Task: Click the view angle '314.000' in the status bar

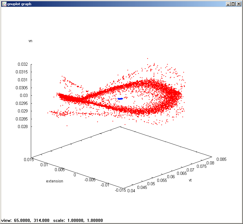Action: tap(42, 220)
